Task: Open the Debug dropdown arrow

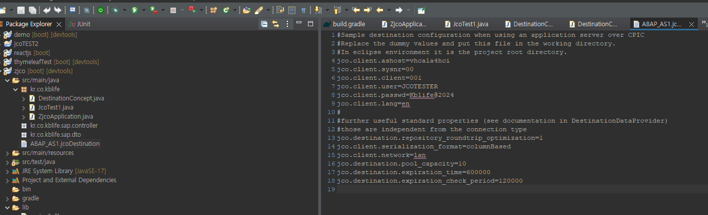Action: pos(124,10)
